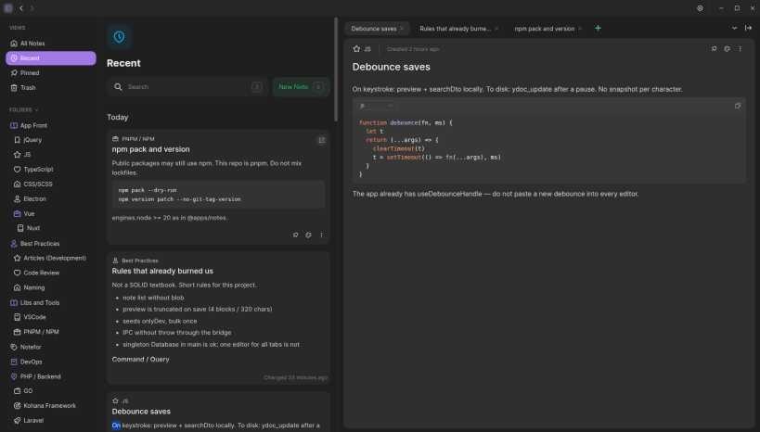Collapse the Folders section chevron

pyautogui.click(x=36, y=110)
